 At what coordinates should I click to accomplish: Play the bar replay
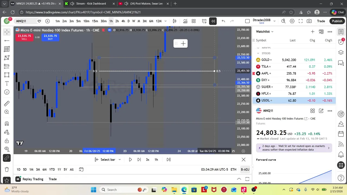coord(130,160)
